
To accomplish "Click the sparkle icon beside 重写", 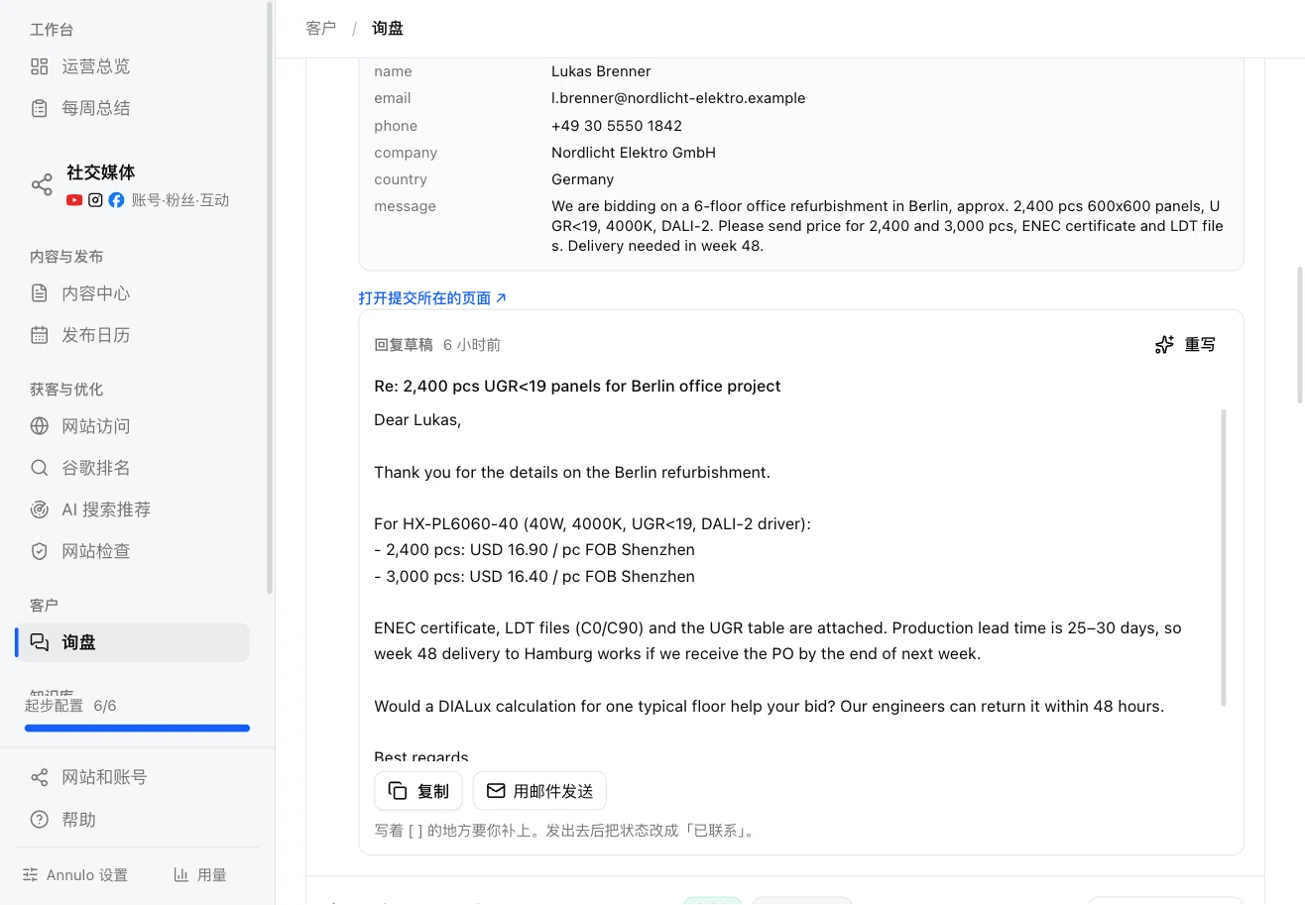I will tap(1164, 345).
